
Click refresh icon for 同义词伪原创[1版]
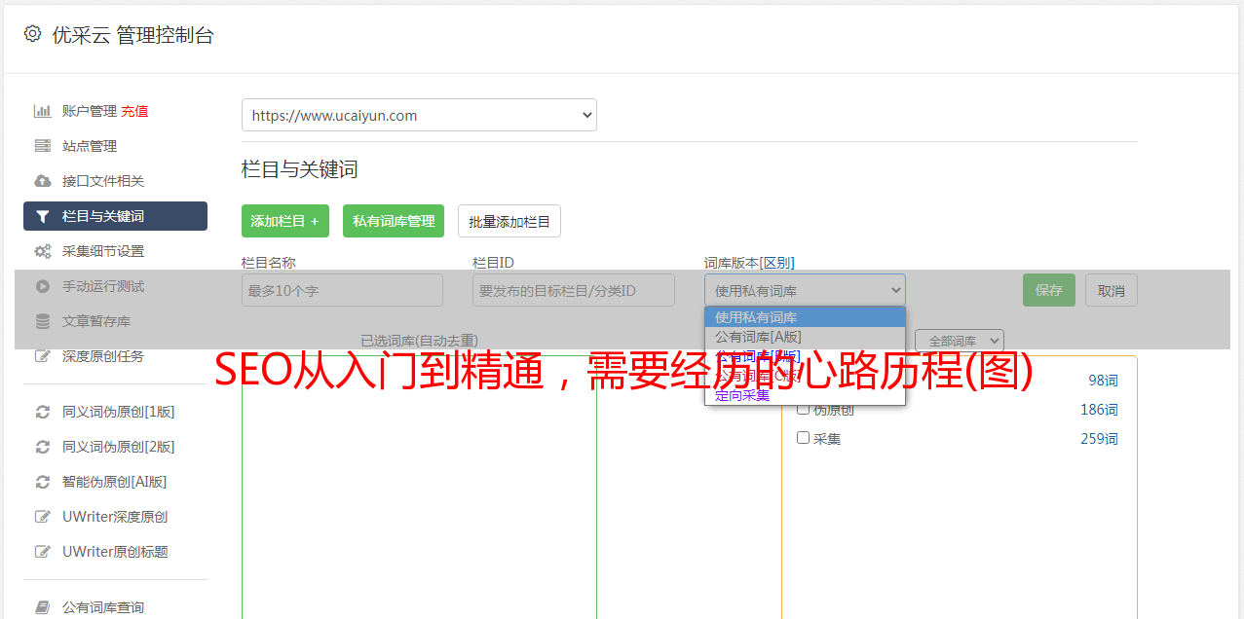pos(43,412)
